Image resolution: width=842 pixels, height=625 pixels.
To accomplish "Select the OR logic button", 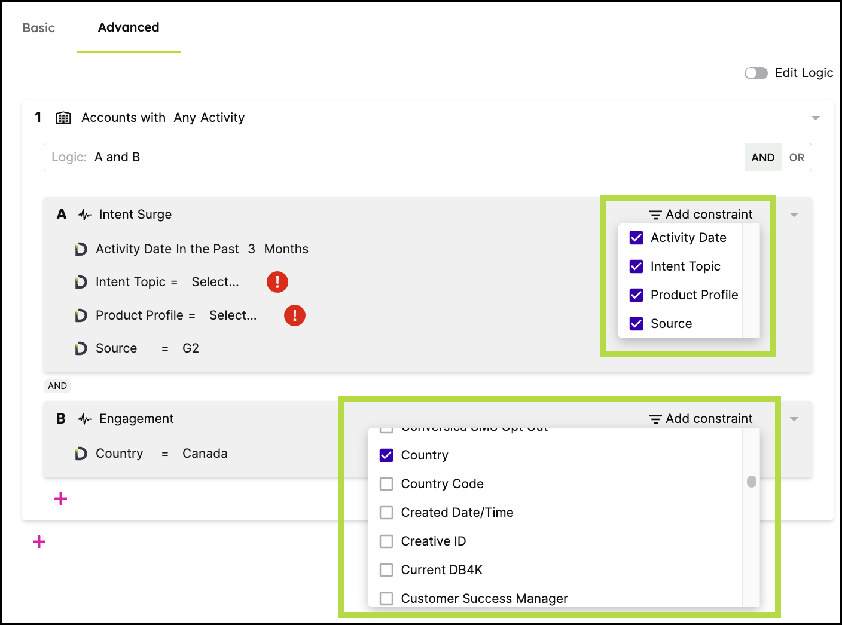I will pyautogui.click(x=797, y=157).
